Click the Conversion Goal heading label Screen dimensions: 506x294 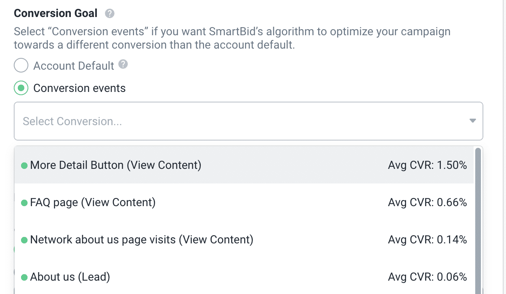click(56, 13)
